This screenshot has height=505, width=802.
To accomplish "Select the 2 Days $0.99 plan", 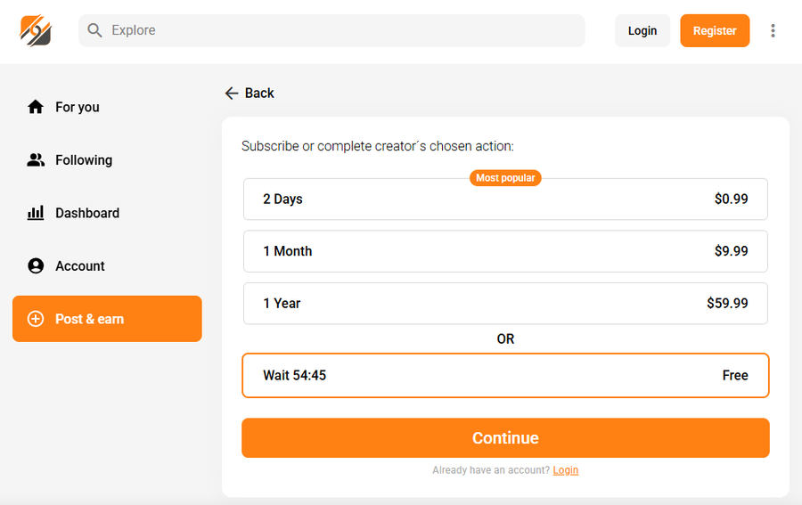I will point(505,200).
